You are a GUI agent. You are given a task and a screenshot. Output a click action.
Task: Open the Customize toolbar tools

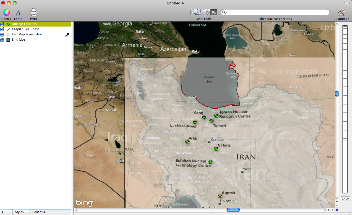pyautogui.click(x=341, y=12)
